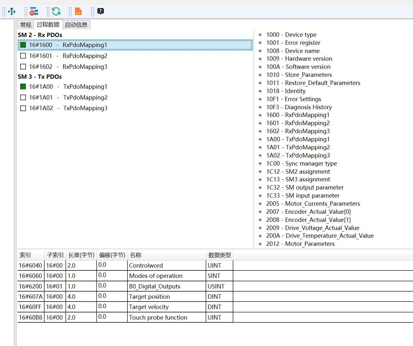Switch to the 常规 tab
Viewport: 413px width, 346px height.
click(x=26, y=25)
